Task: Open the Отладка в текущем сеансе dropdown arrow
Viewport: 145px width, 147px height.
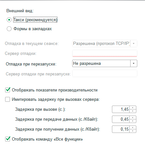Action: tap(133, 44)
